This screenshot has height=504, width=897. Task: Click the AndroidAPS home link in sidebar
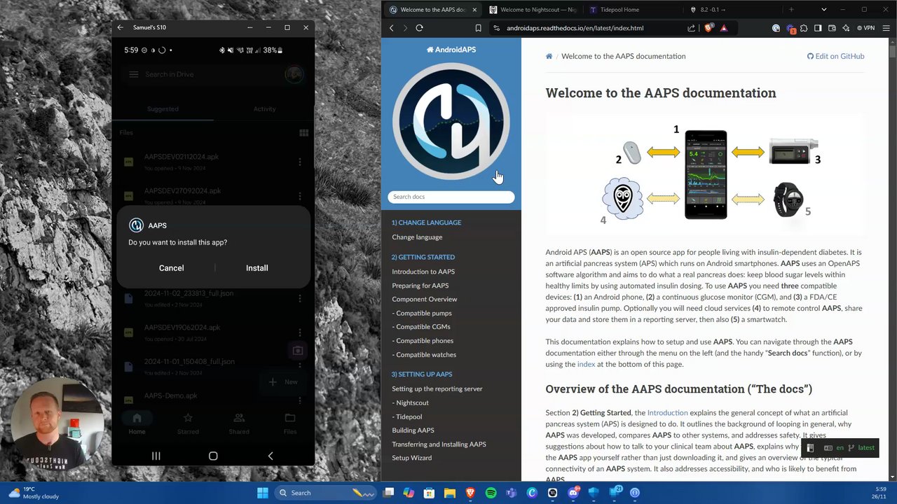451,50
